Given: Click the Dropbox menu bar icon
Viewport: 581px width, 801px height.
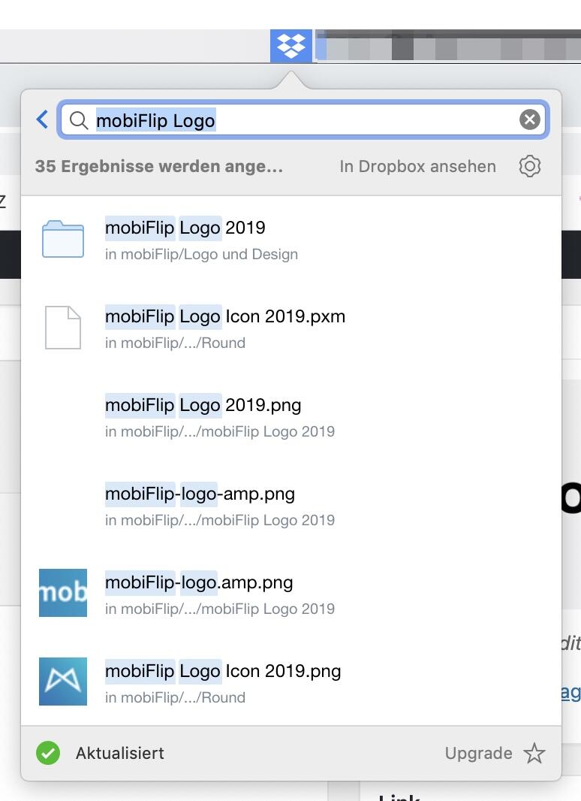Looking at the screenshot, I should 291,46.
